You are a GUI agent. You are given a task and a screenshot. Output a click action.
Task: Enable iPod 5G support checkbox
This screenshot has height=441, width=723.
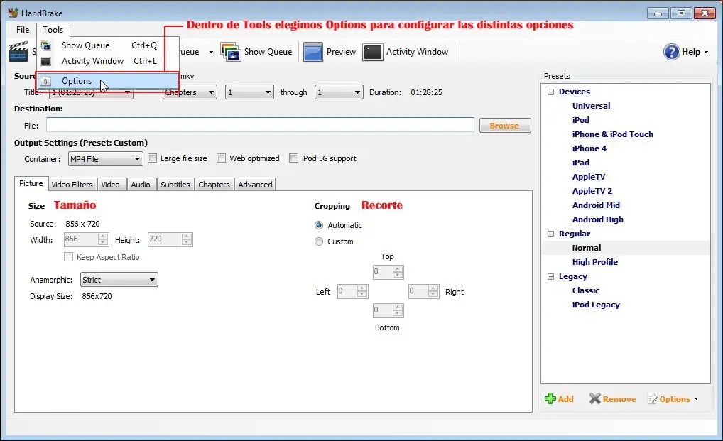(294, 158)
